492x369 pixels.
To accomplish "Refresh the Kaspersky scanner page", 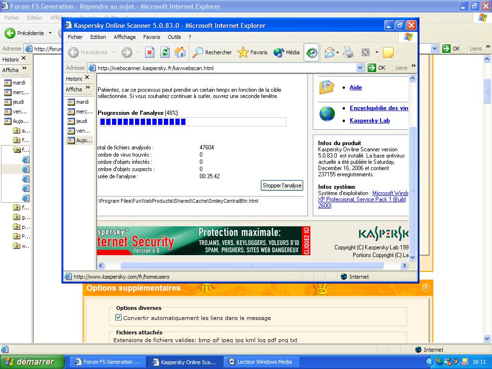I will 165,52.
